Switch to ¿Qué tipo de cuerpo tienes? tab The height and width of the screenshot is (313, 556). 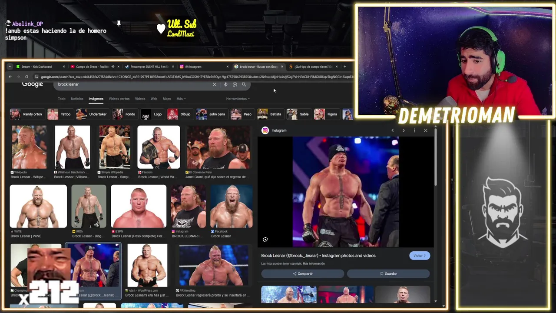[x=313, y=67]
